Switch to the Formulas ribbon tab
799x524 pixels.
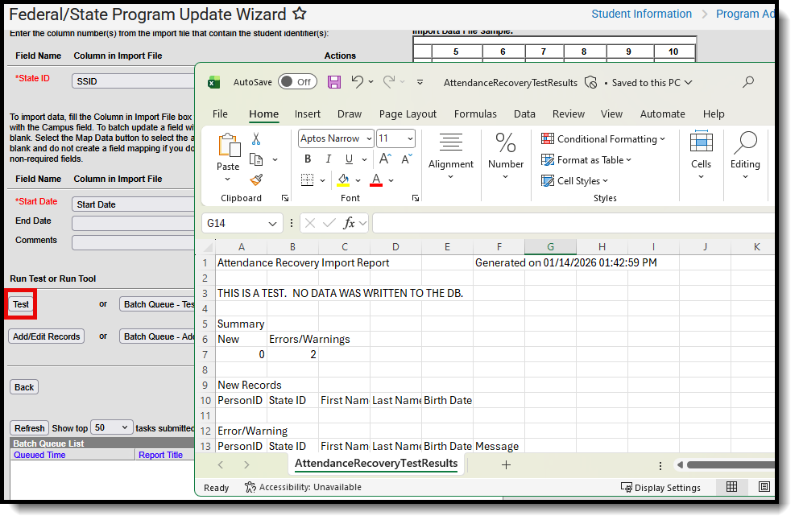[x=475, y=113]
